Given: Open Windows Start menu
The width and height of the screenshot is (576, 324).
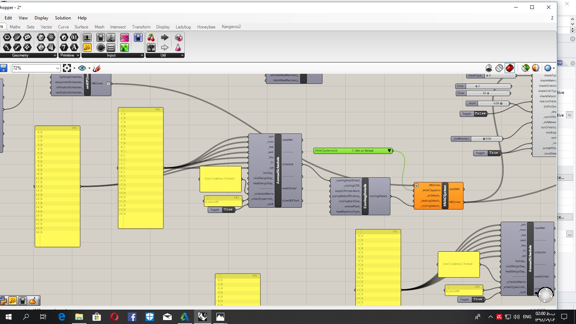Looking at the screenshot, I should click(x=9, y=317).
